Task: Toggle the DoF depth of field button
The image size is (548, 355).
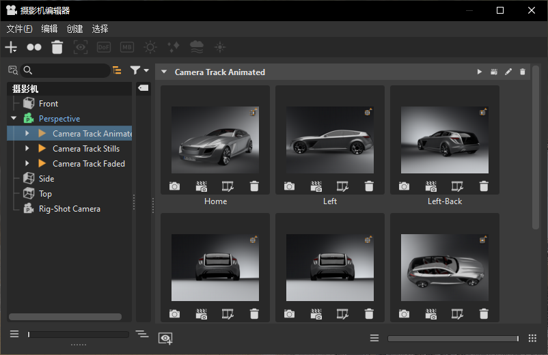Action: click(x=104, y=47)
